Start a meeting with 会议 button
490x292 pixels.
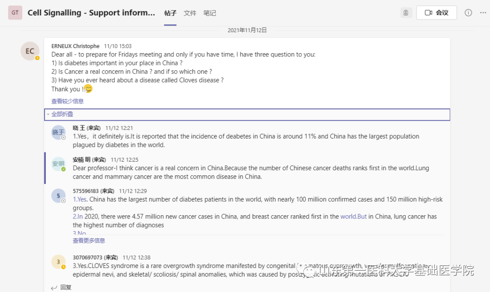click(436, 13)
